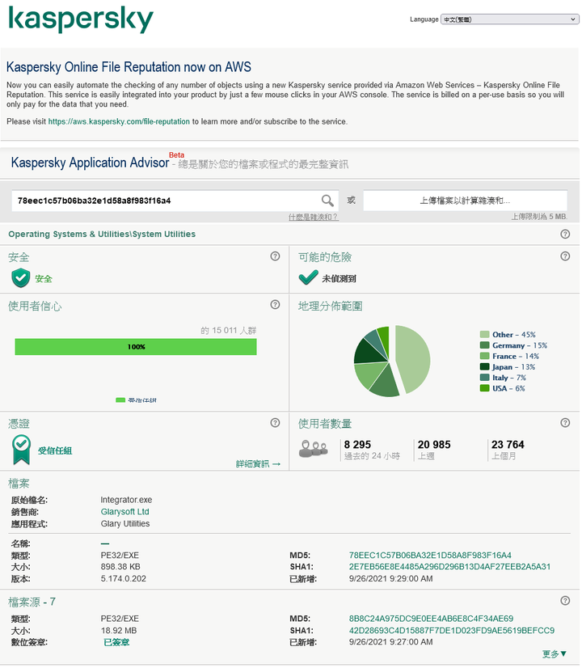
Task: Click the '9/26/2021 9:29:00 AM' added date
Action: 391,578
